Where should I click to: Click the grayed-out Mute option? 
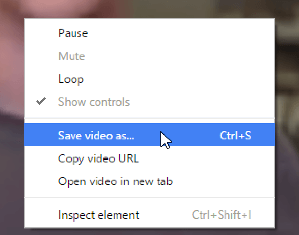[72, 56]
